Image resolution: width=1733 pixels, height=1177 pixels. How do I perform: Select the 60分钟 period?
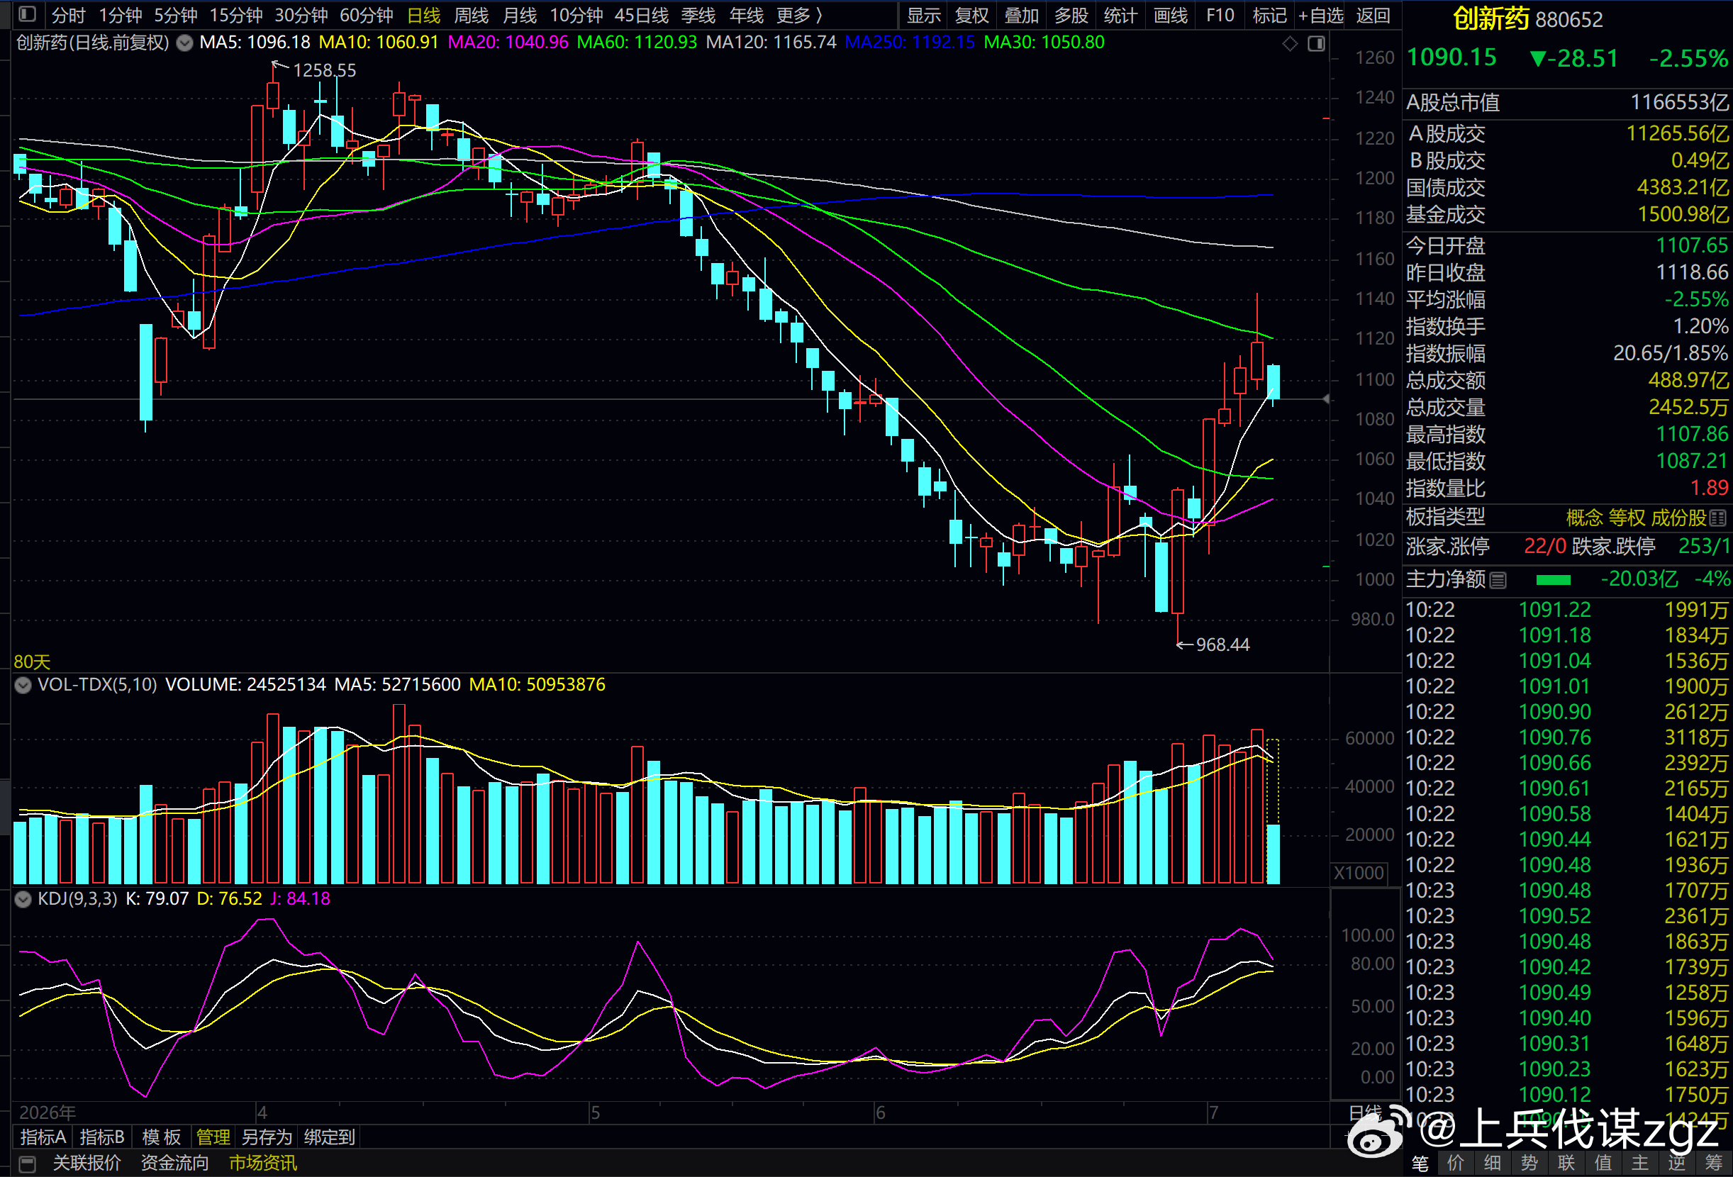[x=366, y=15]
